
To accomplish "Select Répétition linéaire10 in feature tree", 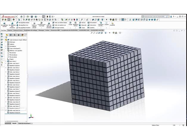I will [x=14, y=83].
